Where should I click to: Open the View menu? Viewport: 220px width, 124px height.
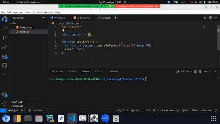(x=28, y=12)
